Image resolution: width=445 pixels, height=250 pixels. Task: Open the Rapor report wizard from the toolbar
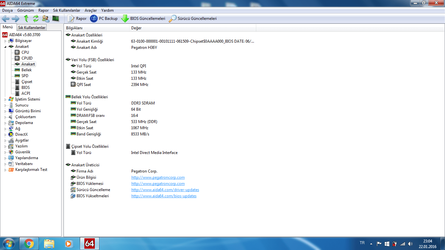(x=77, y=19)
